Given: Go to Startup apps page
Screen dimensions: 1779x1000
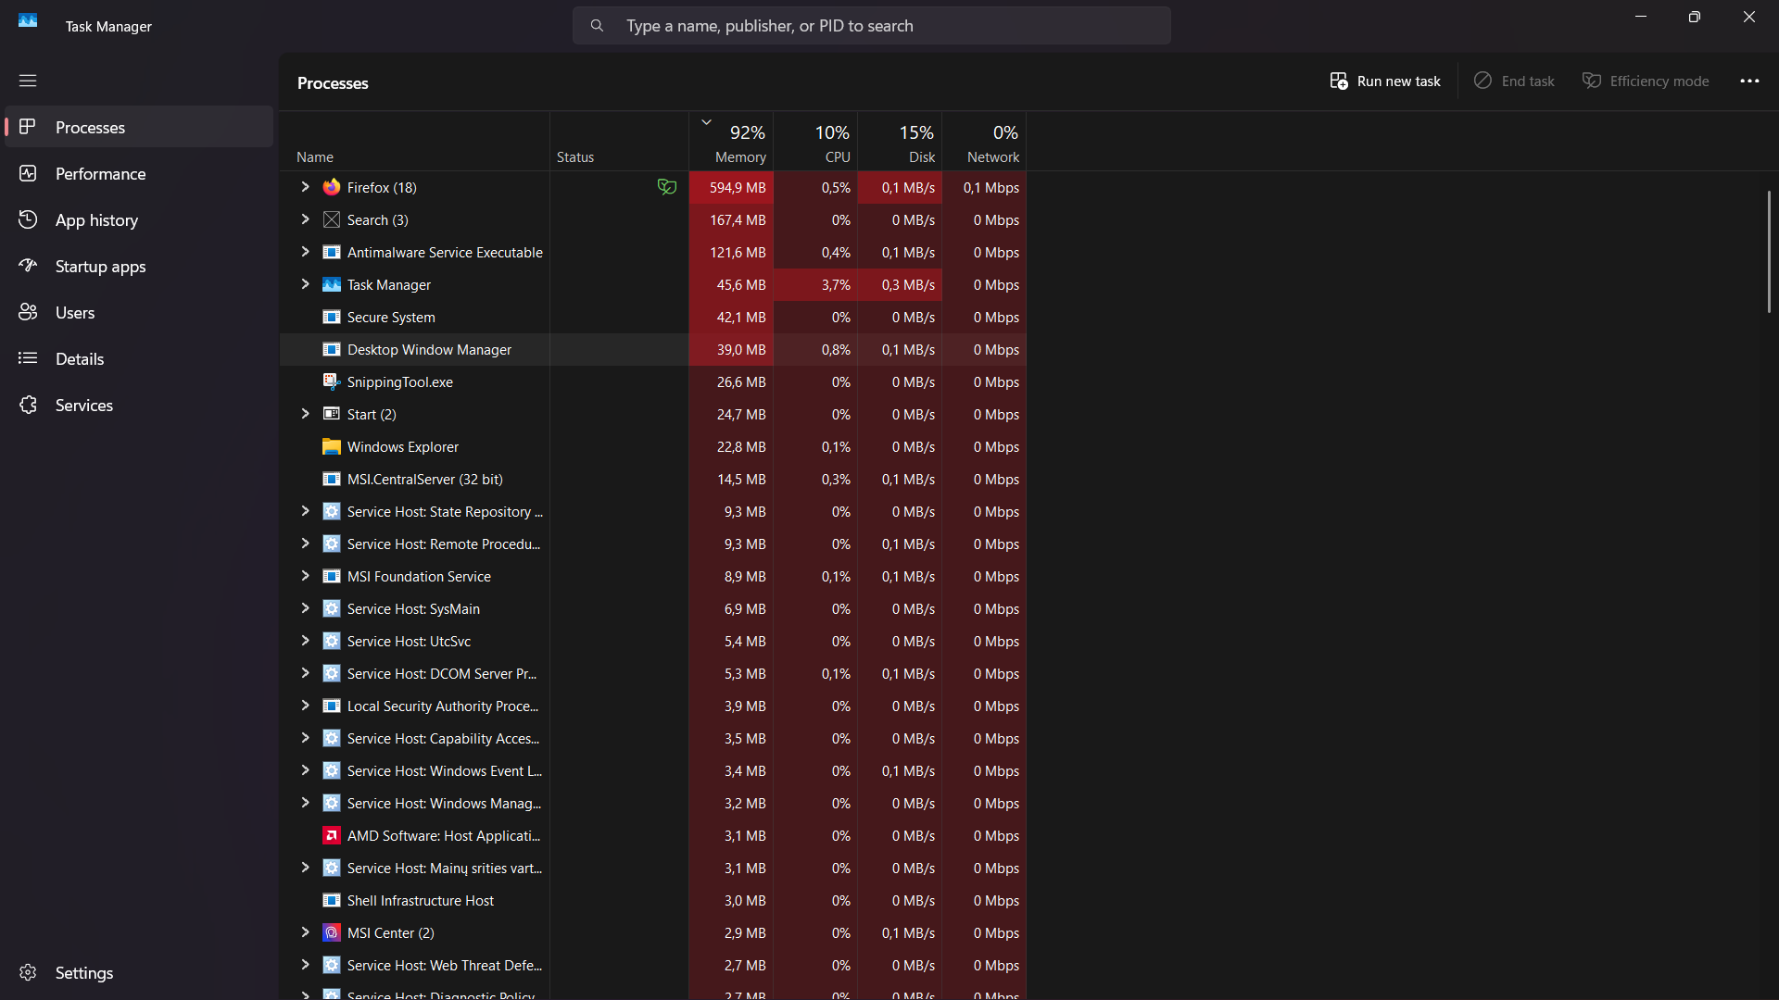Looking at the screenshot, I should click(100, 266).
